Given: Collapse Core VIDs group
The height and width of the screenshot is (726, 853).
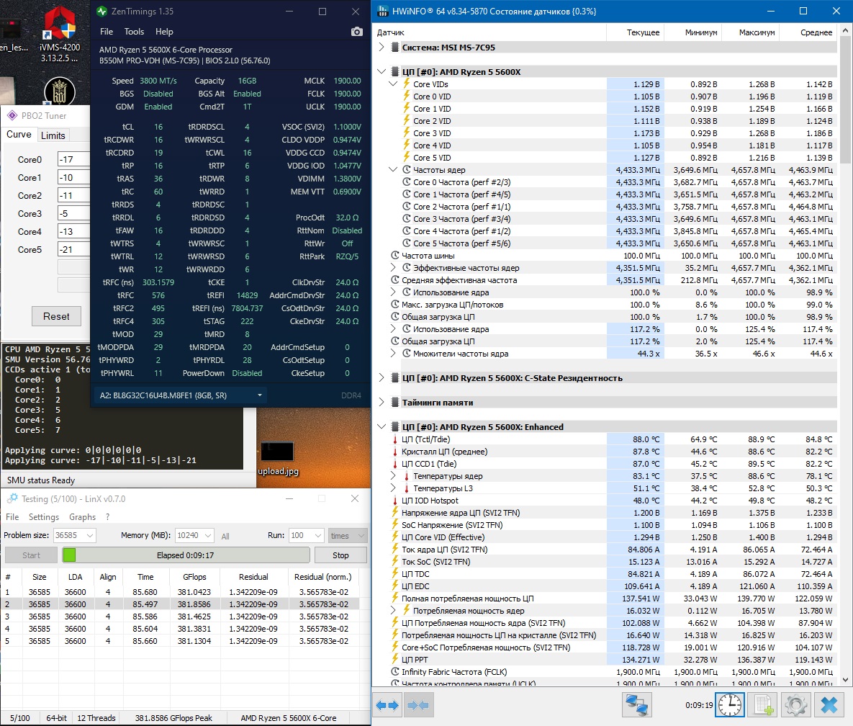Looking at the screenshot, I should 393,84.
